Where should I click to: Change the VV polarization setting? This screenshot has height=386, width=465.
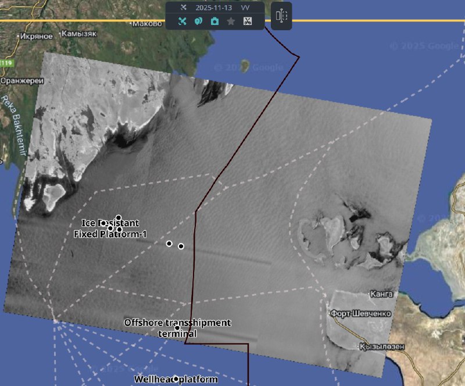coord(245,8)
